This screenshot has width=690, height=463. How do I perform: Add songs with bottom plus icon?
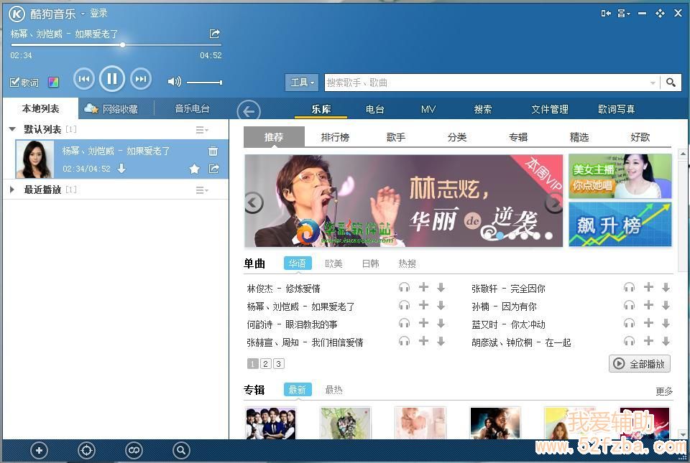pyautogui.click(x=39, y=450)
